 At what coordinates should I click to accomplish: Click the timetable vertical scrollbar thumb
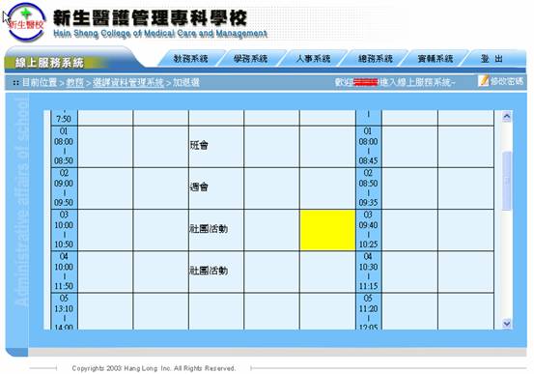point(506,181)
